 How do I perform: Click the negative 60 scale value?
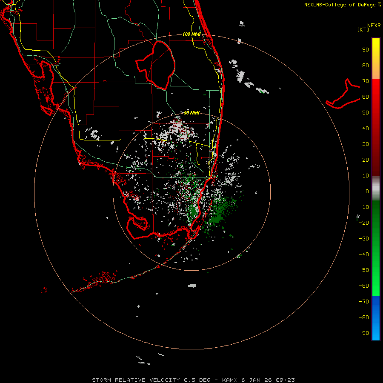coord(364,286)
